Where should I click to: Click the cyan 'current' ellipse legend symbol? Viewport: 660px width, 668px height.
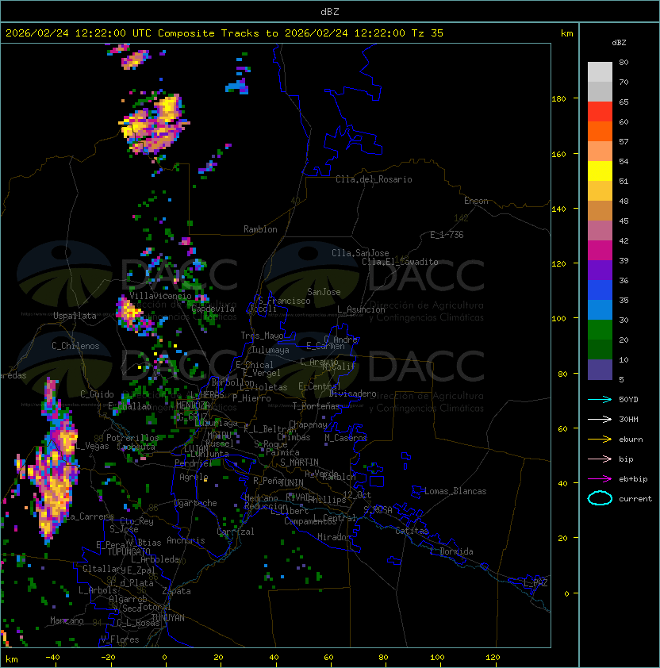coord(600,498)
